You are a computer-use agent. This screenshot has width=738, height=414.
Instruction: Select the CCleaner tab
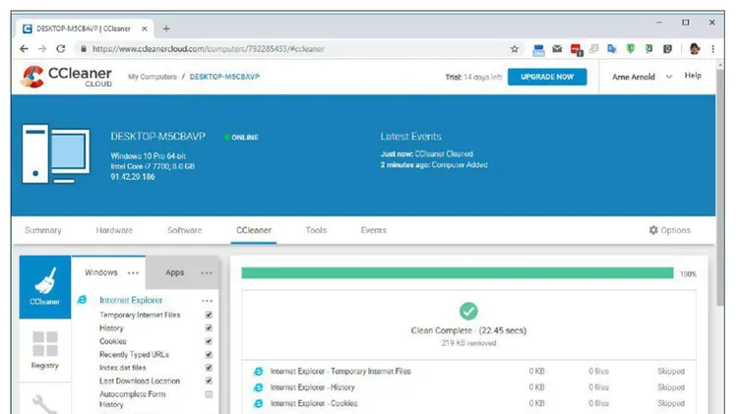click(254, 230)
